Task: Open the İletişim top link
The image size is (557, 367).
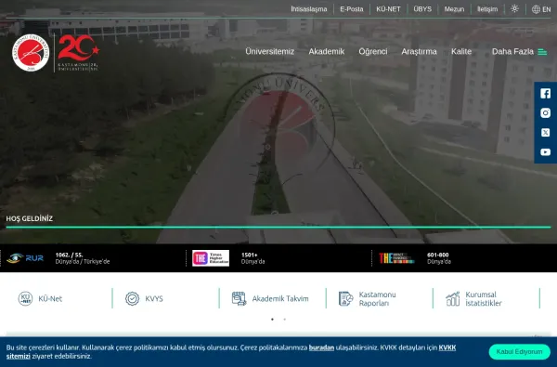Action: tap(487, 9)
